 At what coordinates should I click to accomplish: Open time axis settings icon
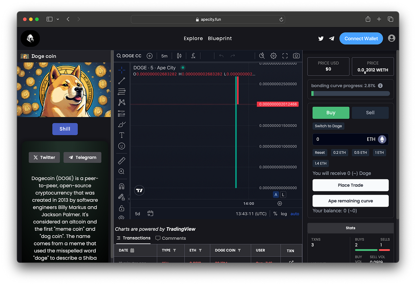pyautogui.click(x=280, y=204)
